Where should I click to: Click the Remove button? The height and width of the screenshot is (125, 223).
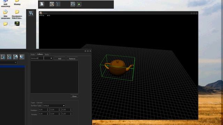[72, 59]
